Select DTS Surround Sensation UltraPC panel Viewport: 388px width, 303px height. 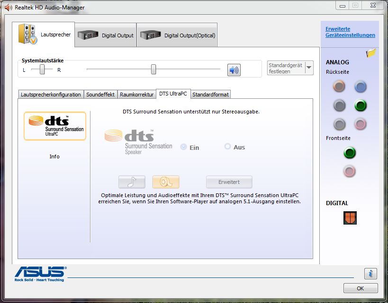[55, 126]
